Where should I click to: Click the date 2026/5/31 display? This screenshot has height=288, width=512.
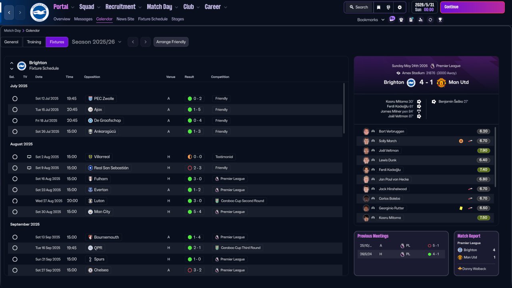(x=424, y=5)
